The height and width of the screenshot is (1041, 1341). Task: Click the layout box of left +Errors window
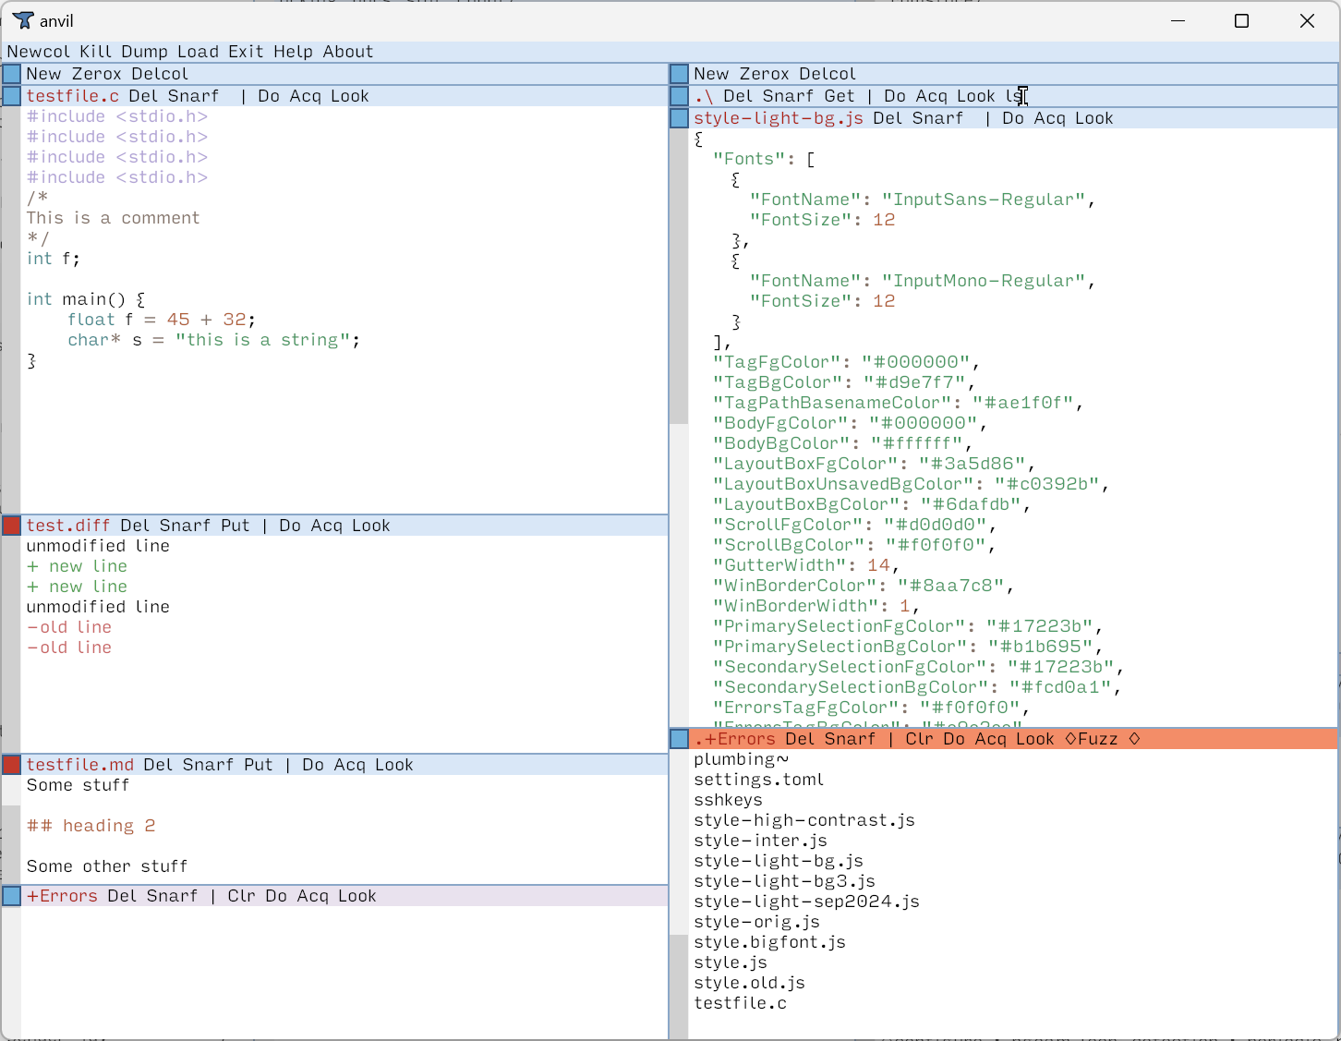[11, 896]
